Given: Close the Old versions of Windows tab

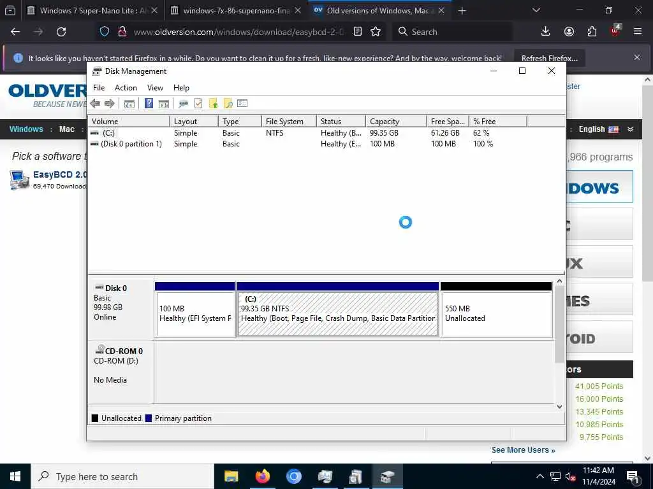Looking at the screenshot, I should click(441, 11).
